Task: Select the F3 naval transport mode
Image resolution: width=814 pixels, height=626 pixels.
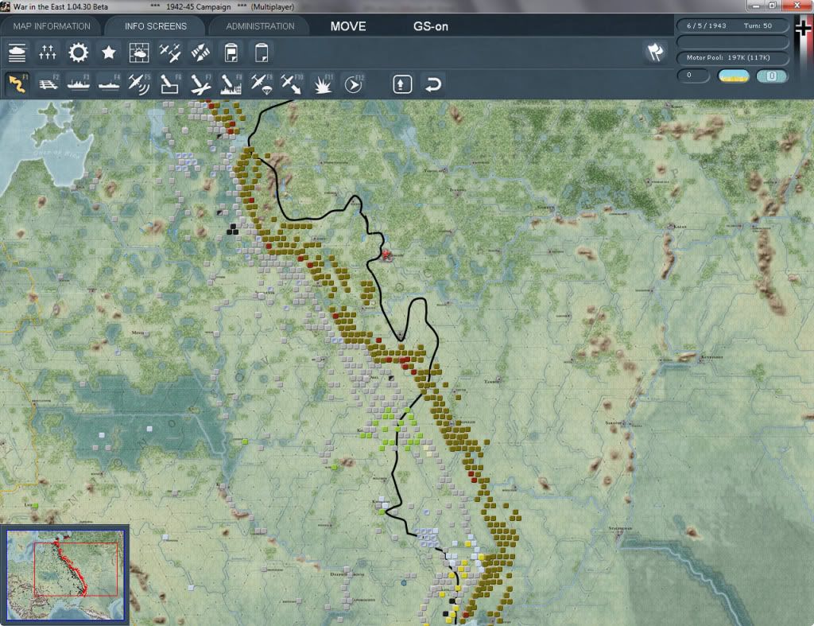Action: click(79, 84)
